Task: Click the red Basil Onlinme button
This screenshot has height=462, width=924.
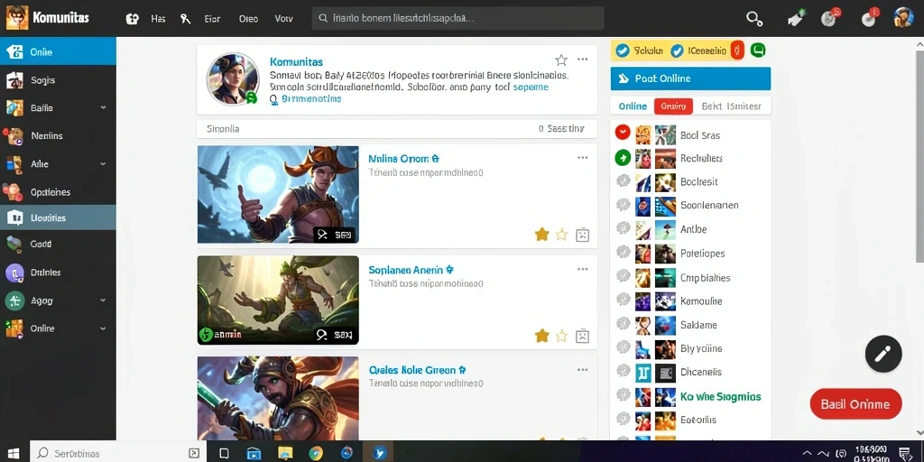Action: 855,404
